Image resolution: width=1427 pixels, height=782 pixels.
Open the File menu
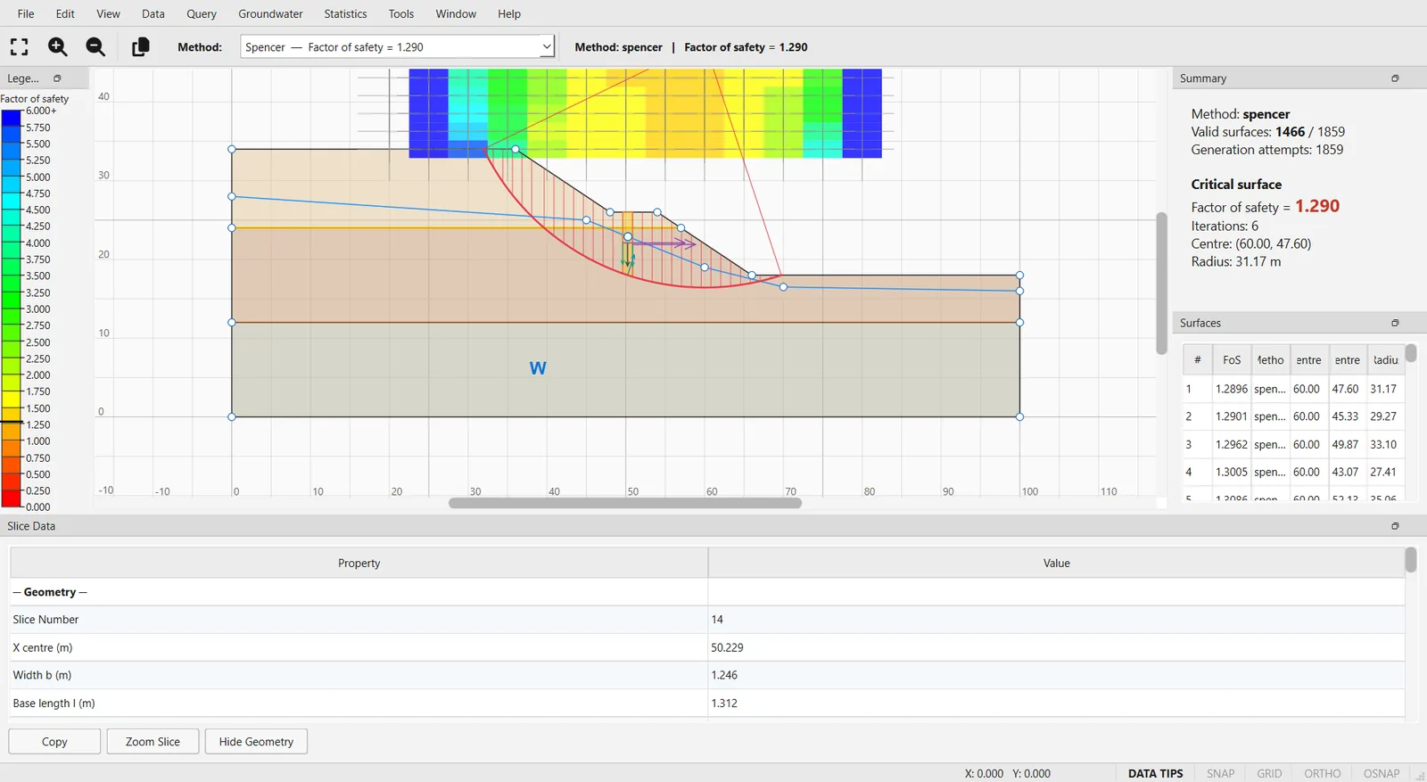[x=26, y=13]
